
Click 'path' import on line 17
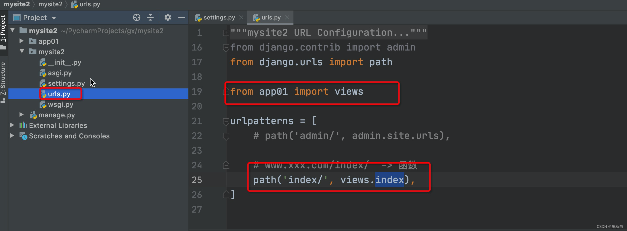click(381, 62)
